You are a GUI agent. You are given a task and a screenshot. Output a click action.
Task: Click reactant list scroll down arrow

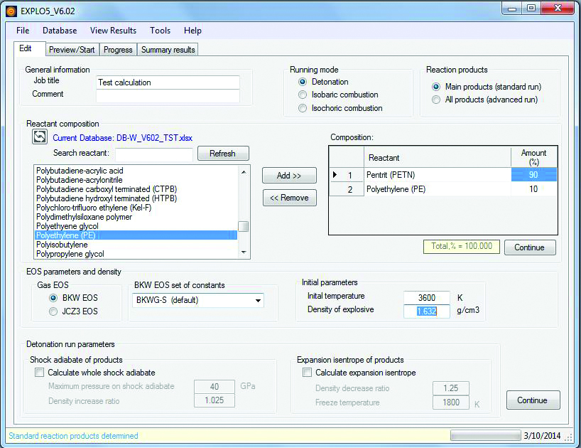pos(244,252)
